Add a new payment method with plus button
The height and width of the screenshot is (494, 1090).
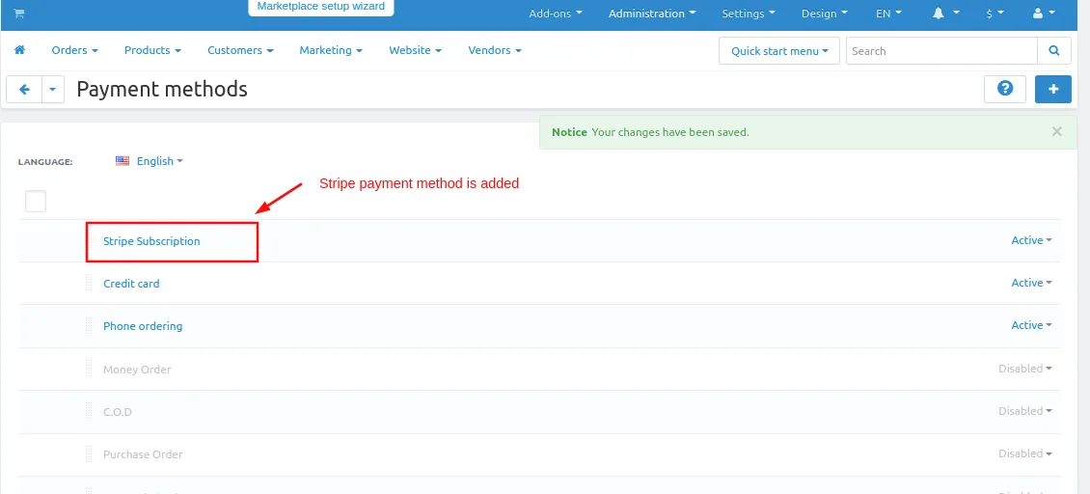(1053, 89)
